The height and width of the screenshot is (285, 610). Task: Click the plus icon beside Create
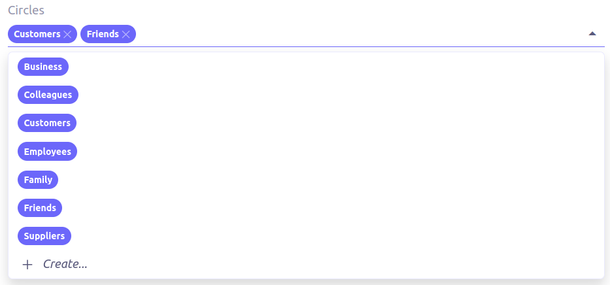pyautogui.click(x=27, y=265)
